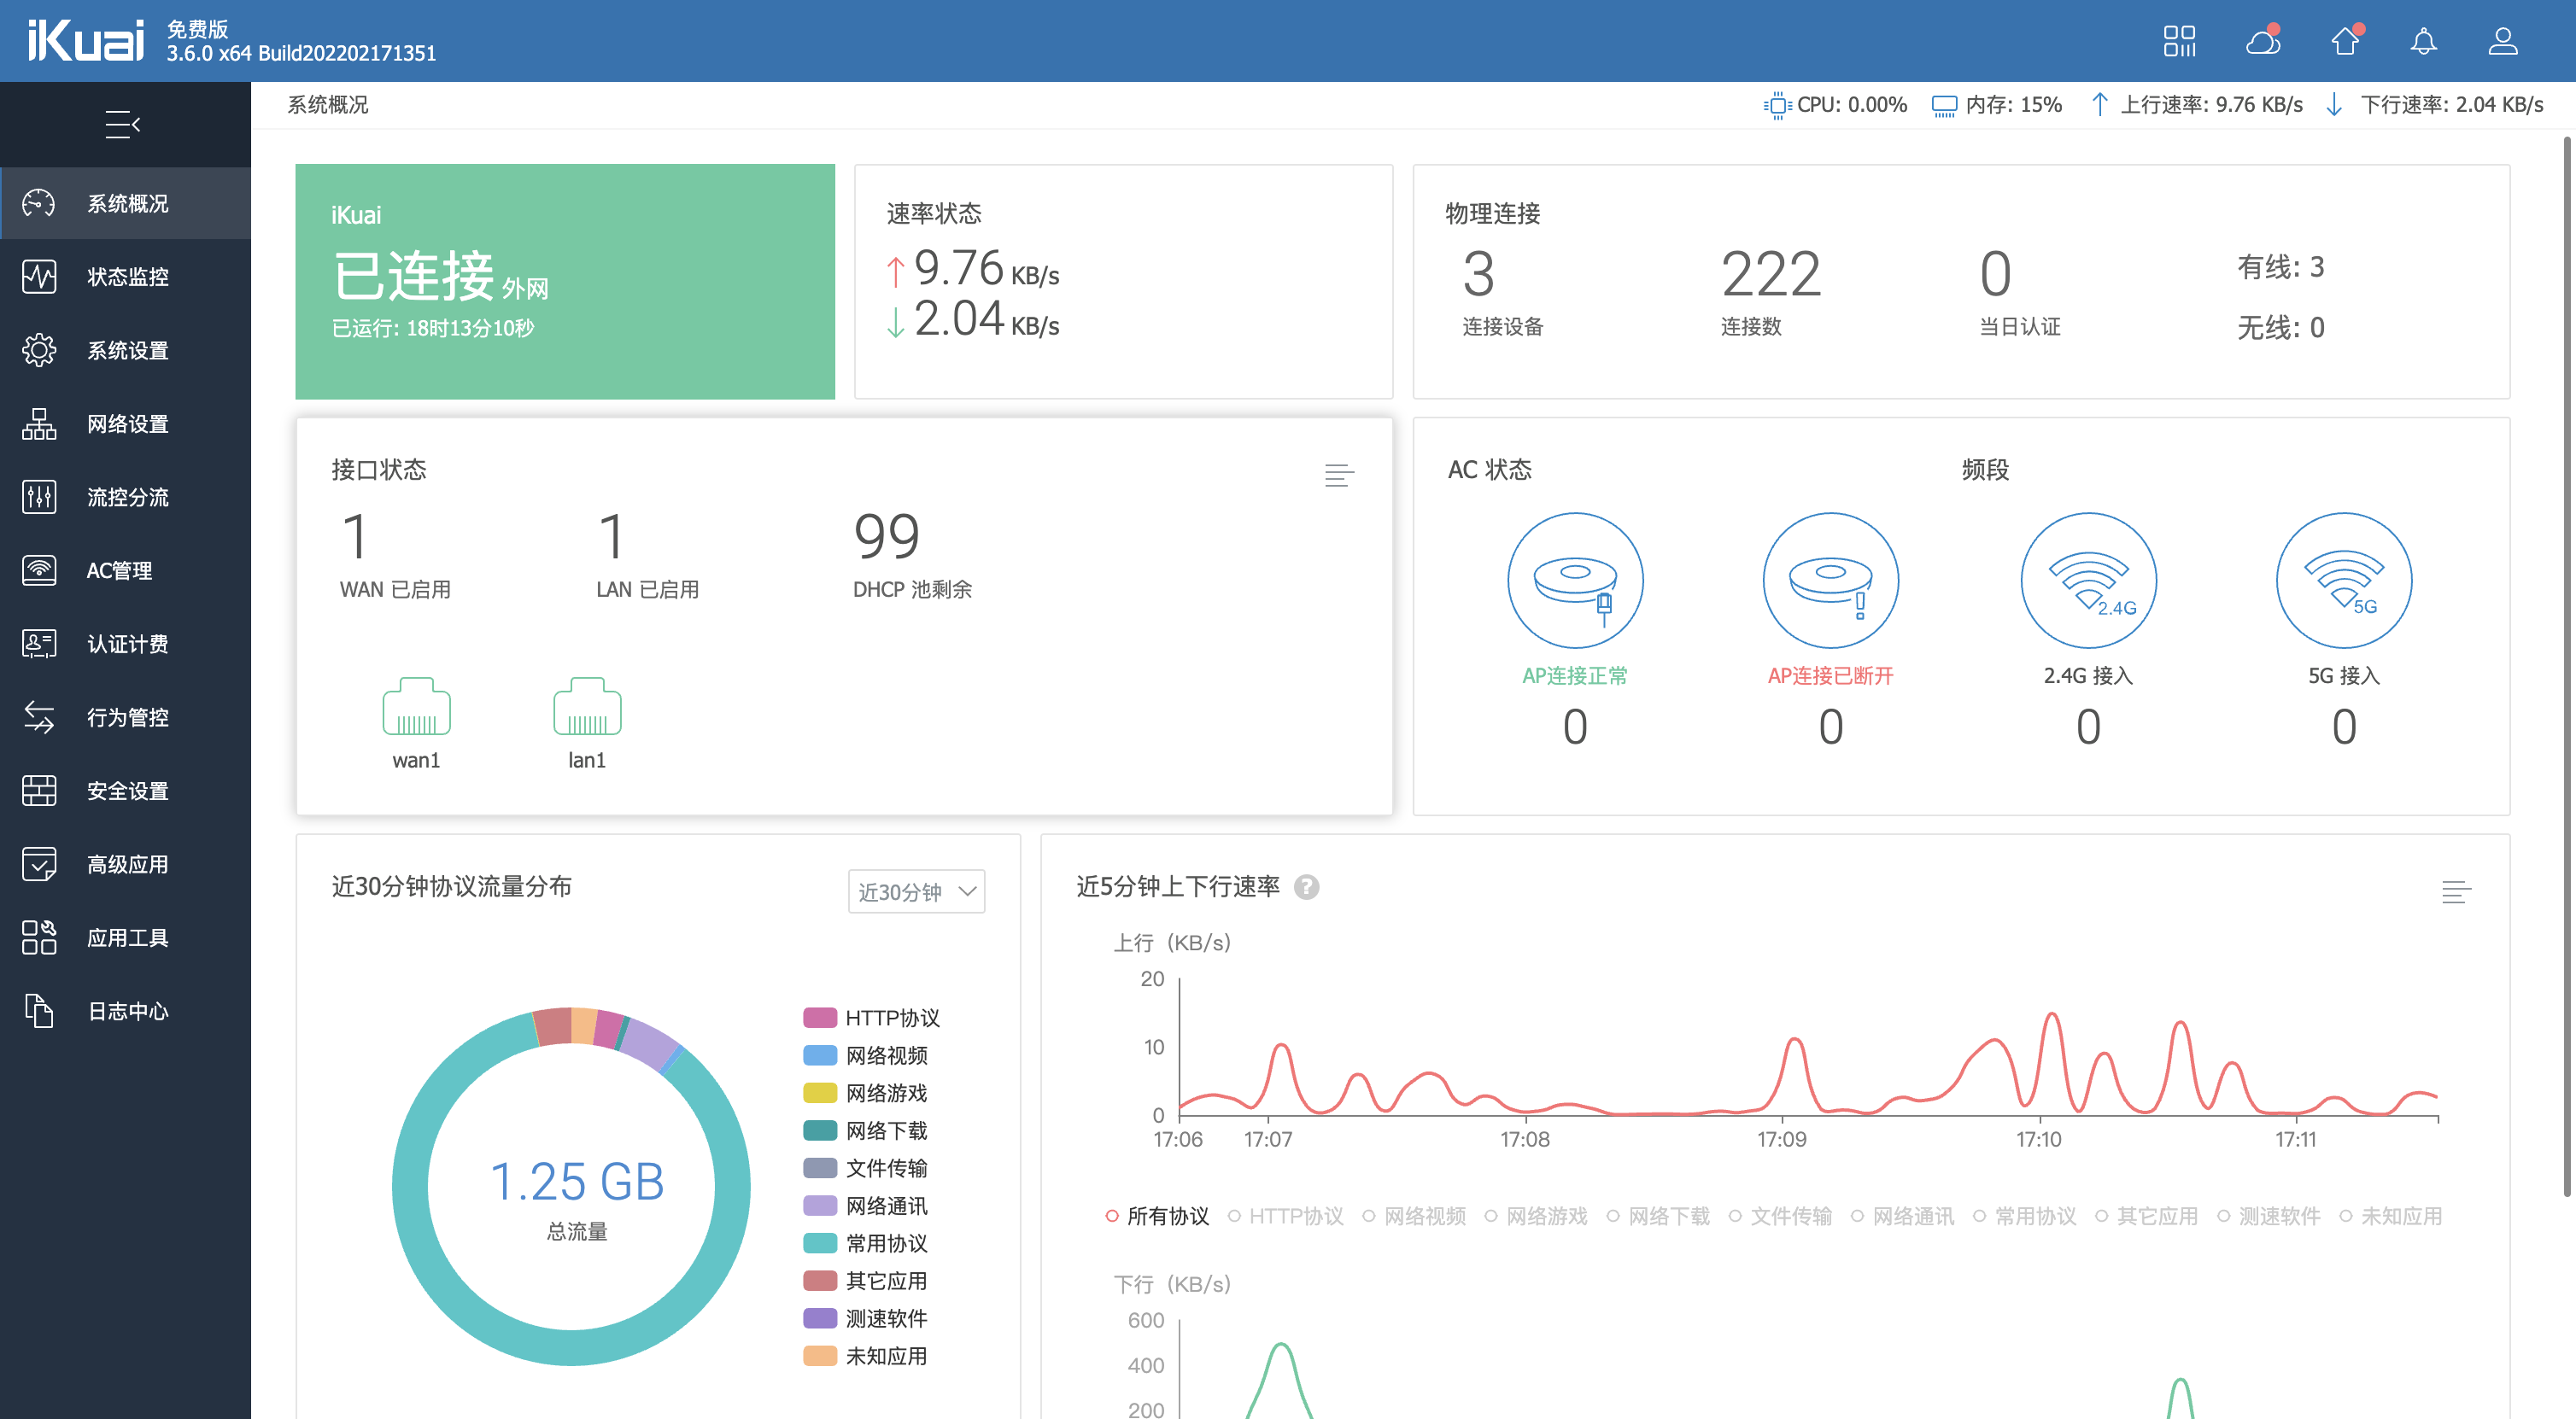Screen dimensions: 2576x1419
Task: Open the user account profile icon
Action: click(2503, 41)
